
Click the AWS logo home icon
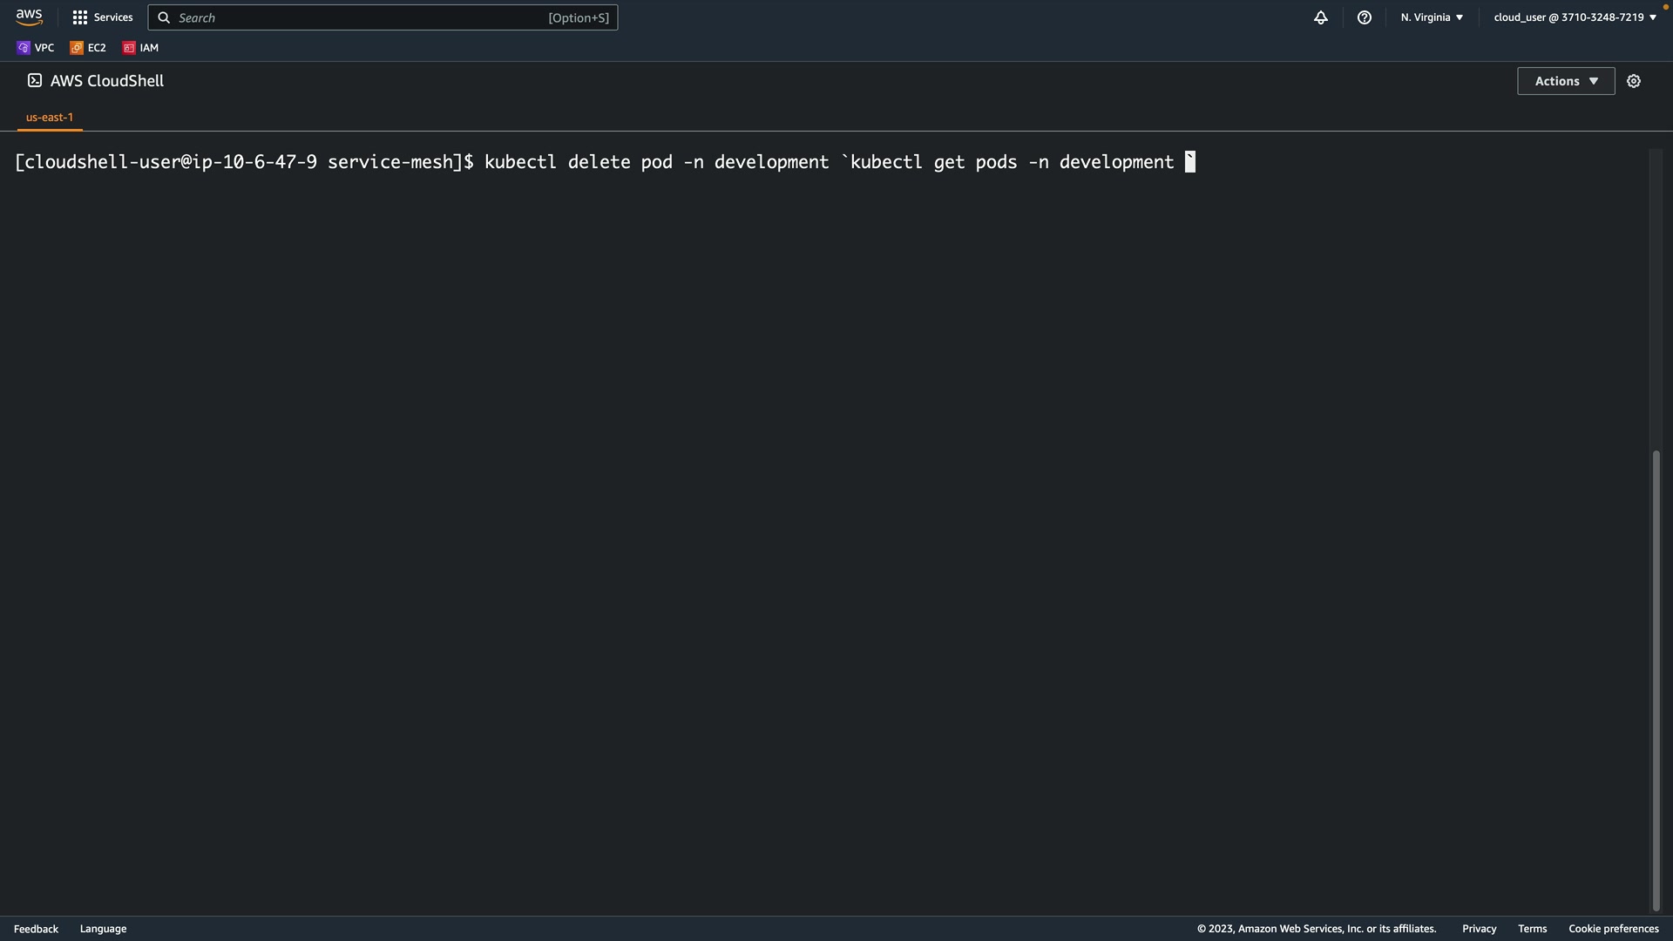[29, 17]
